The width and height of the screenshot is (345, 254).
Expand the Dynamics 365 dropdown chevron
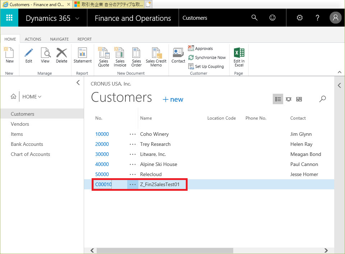(77, 18)
